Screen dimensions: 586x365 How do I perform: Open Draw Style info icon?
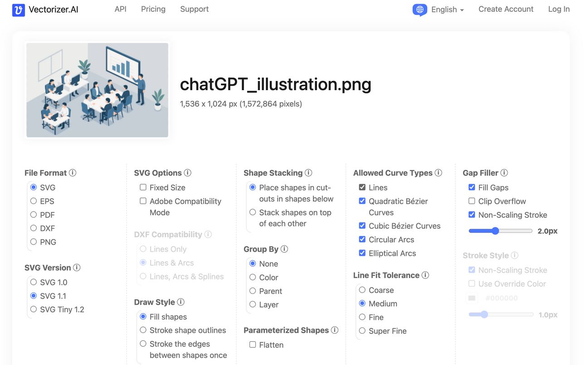click(x=181, y=302)
